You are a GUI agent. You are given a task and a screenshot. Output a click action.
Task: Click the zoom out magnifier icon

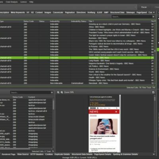tap(58, 92)
